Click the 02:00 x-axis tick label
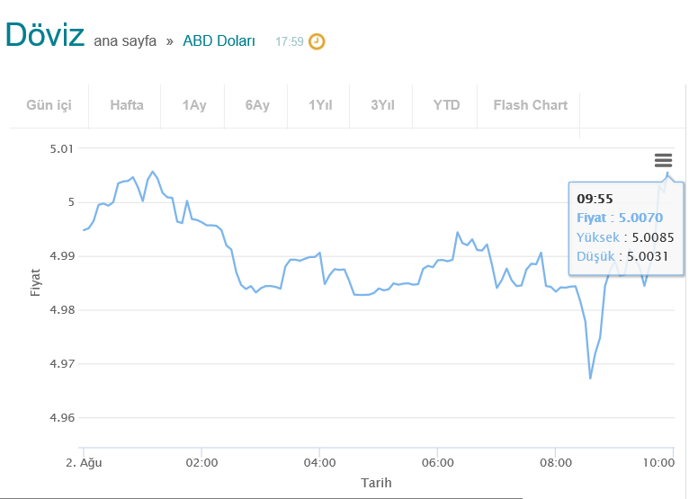This screenshot has width=698, height=499. point(201,463)
